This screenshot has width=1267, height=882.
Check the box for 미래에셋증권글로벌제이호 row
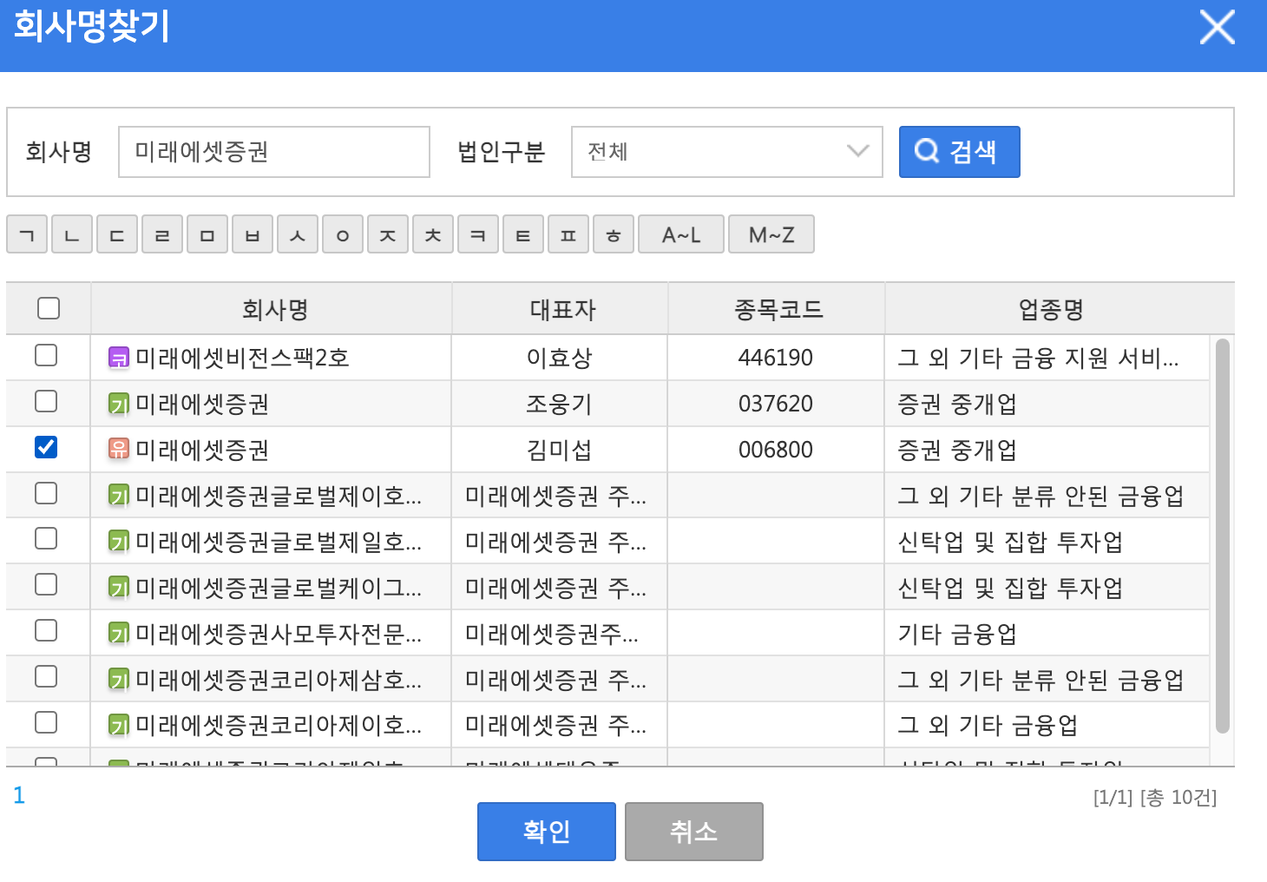(x=46, y=493)
